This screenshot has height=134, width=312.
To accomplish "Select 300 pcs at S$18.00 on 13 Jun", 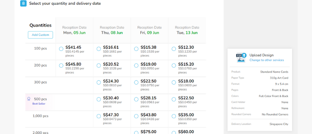I will tap(174, 83).
